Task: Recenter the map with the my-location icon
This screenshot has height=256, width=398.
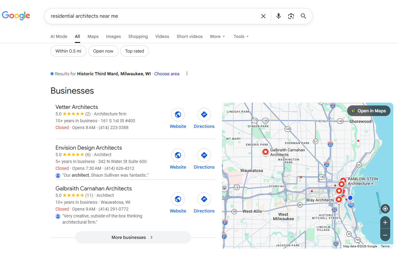Action: click(x=385, y=209)
